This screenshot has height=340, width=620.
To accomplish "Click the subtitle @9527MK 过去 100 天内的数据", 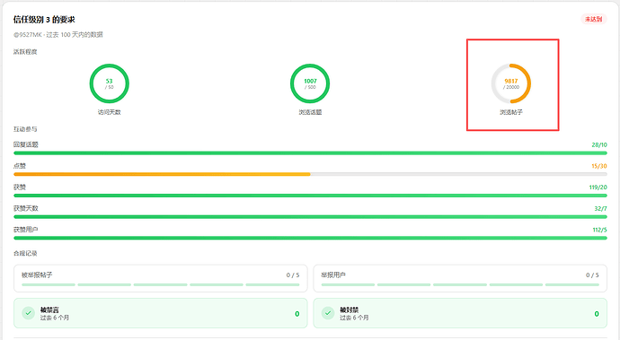I will tap(58, 35).
